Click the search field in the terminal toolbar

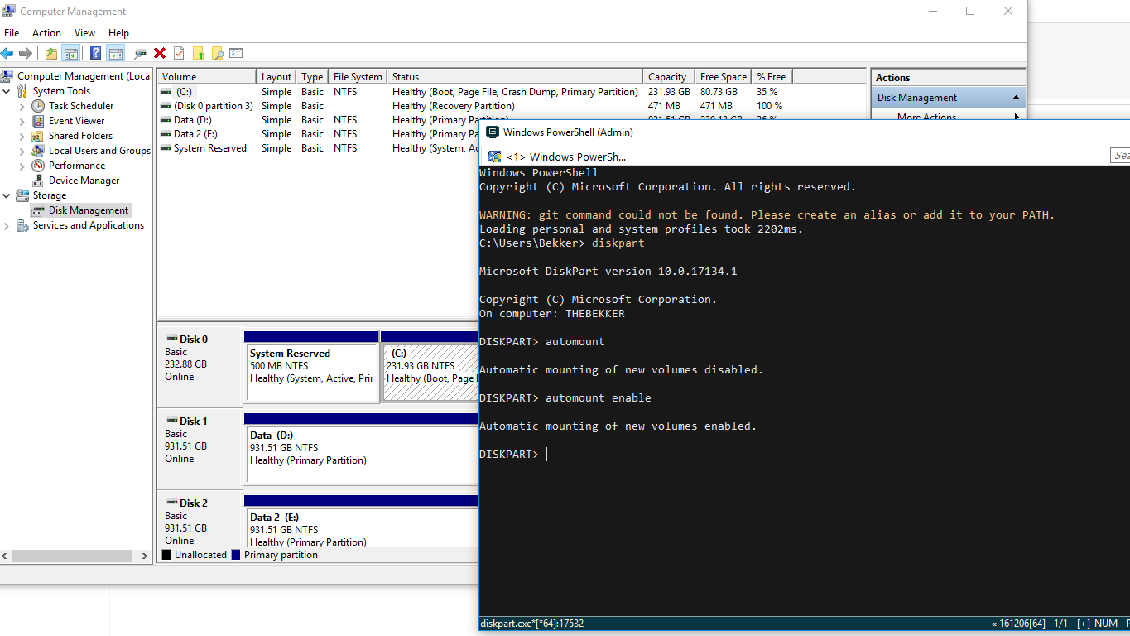(x=1119, y=155)
